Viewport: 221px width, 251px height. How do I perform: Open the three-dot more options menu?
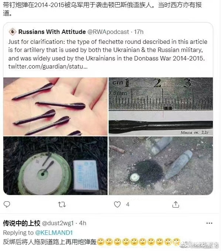tap(209, 223)
